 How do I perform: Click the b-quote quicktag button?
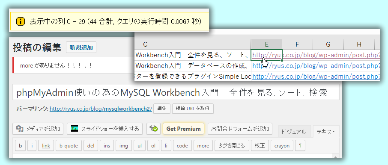[69, 146]
